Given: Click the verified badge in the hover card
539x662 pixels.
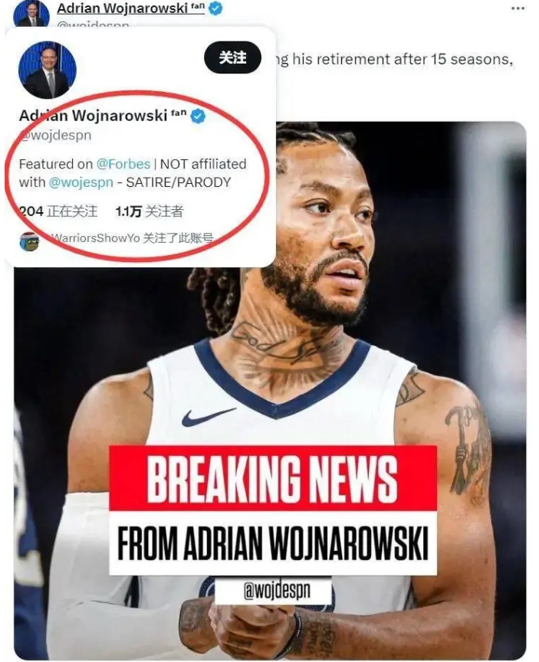Looking at the screenshot, I should pos(197,116).
